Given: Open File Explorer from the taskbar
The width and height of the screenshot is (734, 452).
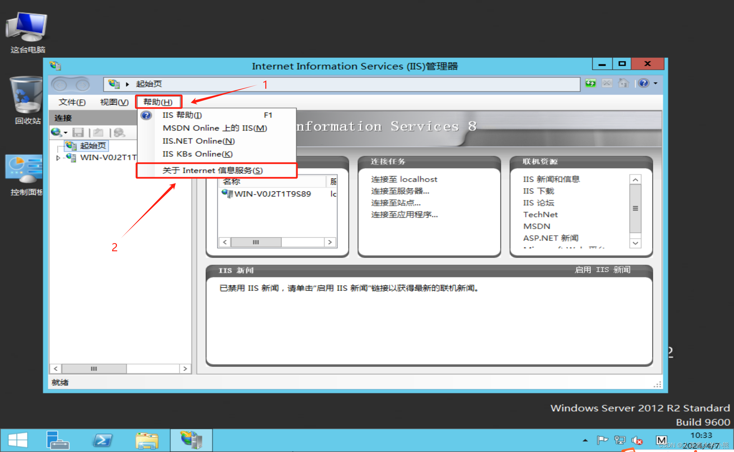Looking at the screenshot, I should pos(147,440).
